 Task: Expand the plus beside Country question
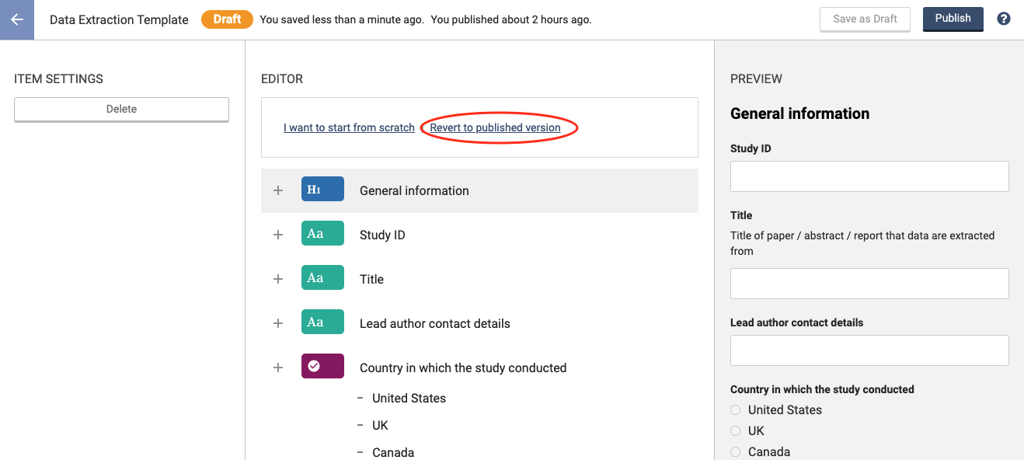278,368
